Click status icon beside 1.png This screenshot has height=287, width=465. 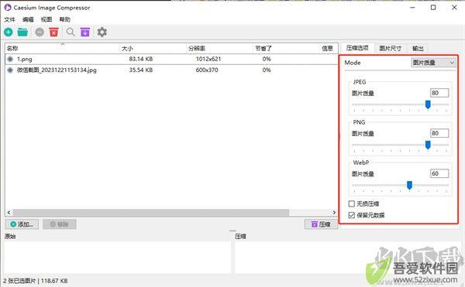[x=10, y=59]
